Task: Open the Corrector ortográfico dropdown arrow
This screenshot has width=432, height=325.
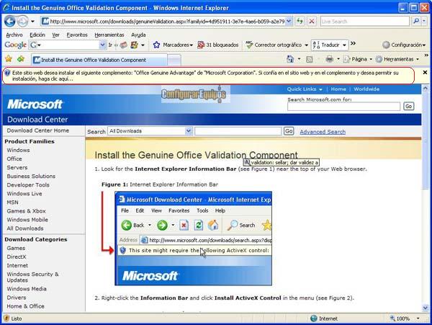Action: pyautogui.click(x=307, y=45)
